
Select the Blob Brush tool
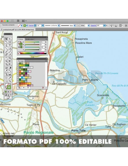point(6,55)
